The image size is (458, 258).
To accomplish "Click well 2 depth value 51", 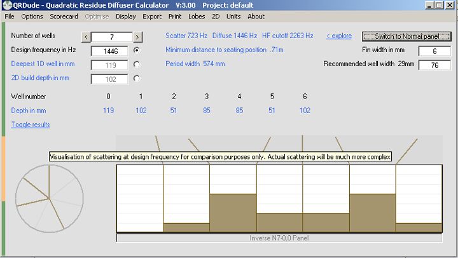I will (174, 111).
